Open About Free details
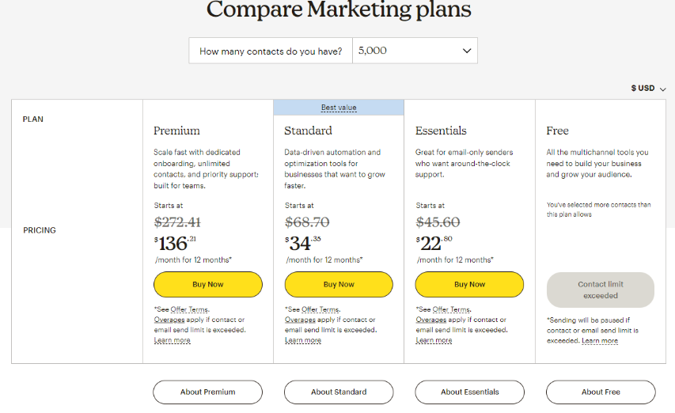This screenshot has width=675, height=413. point(601,392)
